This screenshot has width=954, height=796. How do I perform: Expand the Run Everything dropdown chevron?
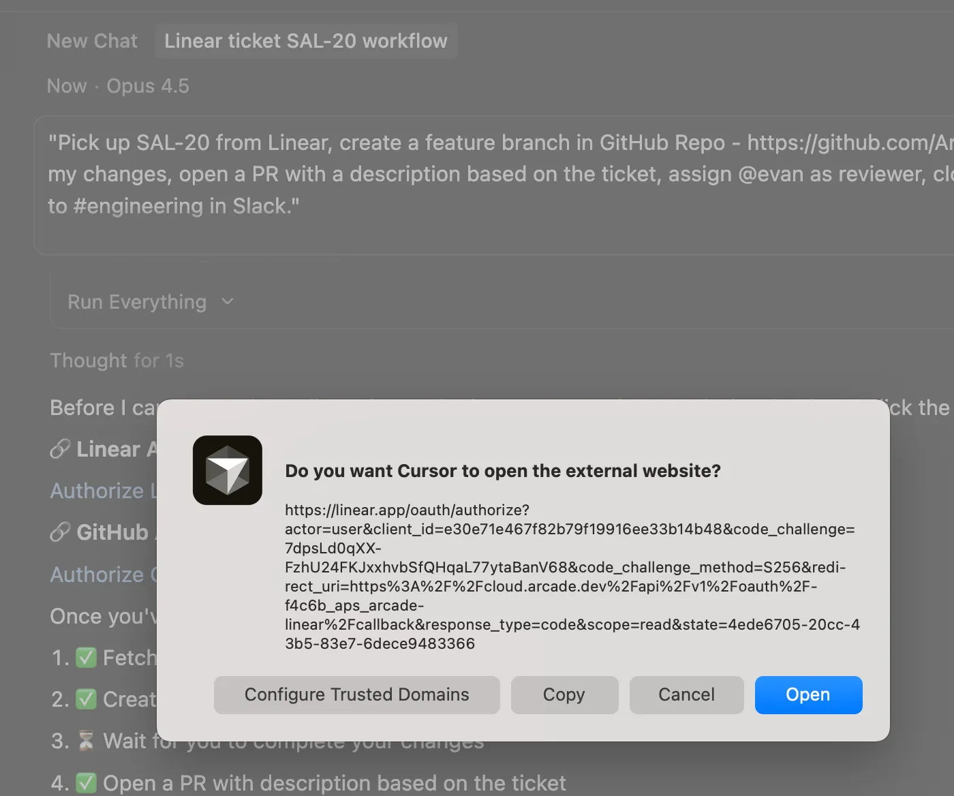point(228,302)
